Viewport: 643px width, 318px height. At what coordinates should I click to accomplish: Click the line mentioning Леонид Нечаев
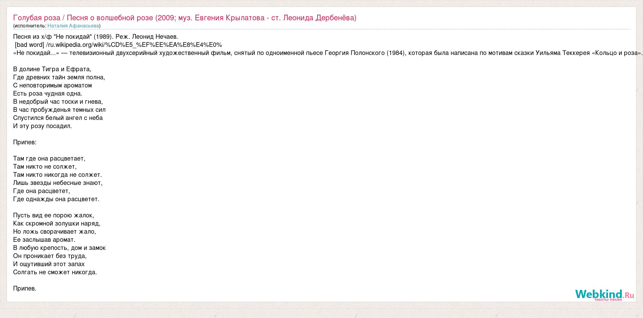(x=96, y=37)
